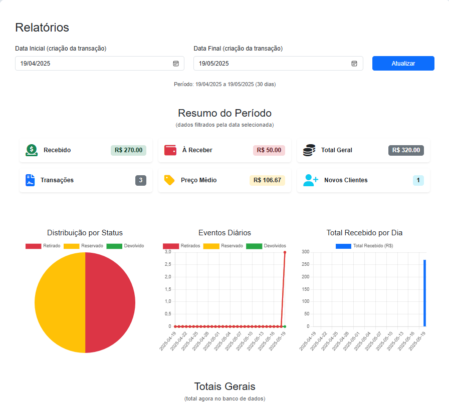This screenshot has height=405, width=449.
Task: Click the À Receber card label
Action: (x=197, y=150)
